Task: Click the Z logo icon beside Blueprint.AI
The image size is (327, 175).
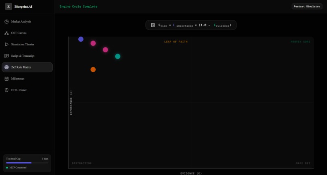Action: [9, 6]
